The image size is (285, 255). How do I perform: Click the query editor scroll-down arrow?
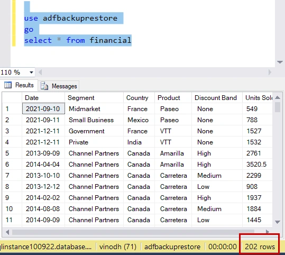pos(280,62)
